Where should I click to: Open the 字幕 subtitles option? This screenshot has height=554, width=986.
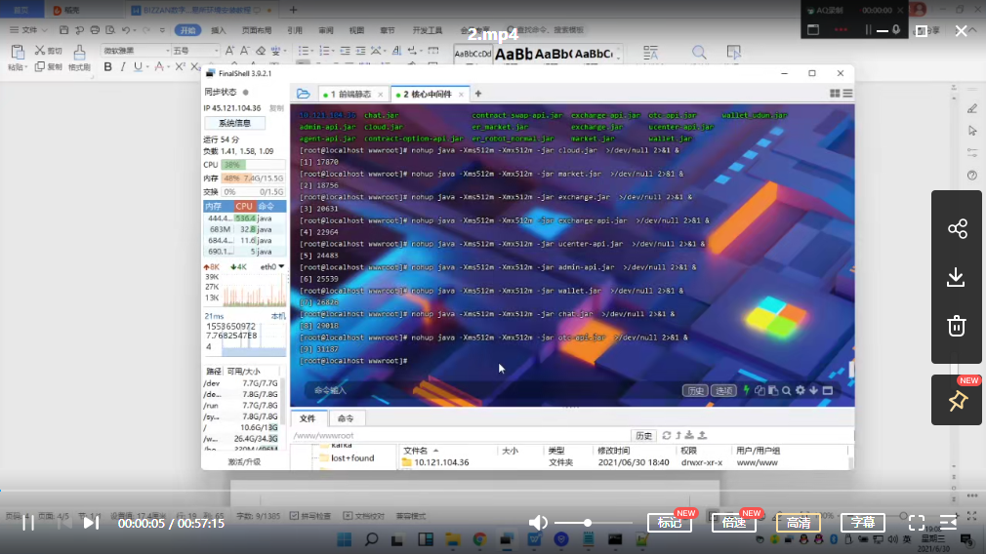tap(863, 523)
